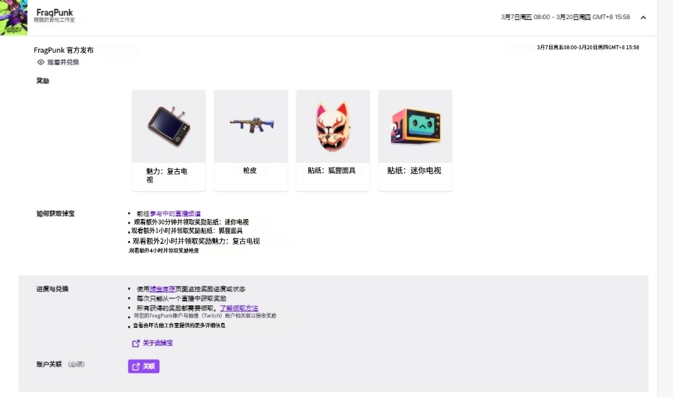The height and width of the screenshot is (397, 673).
Task: Click the 观看额外1小时 reward instruction line
Action: [x=187, y=231]
